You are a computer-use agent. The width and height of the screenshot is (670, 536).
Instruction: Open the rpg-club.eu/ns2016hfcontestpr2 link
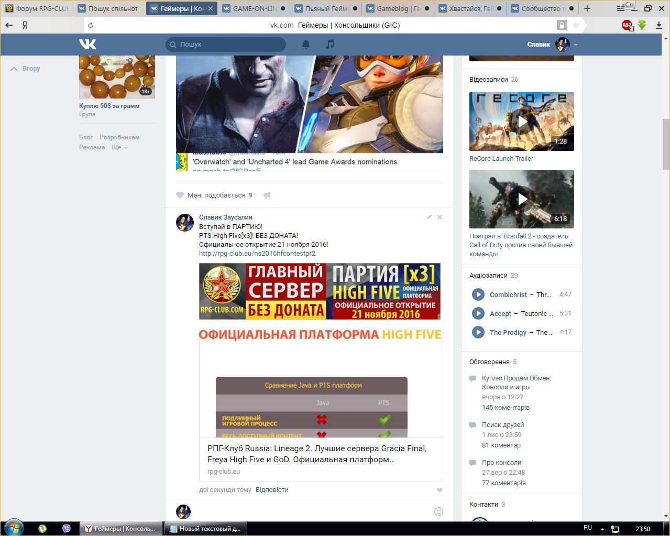pyautogui.click(x=257, y=254)
